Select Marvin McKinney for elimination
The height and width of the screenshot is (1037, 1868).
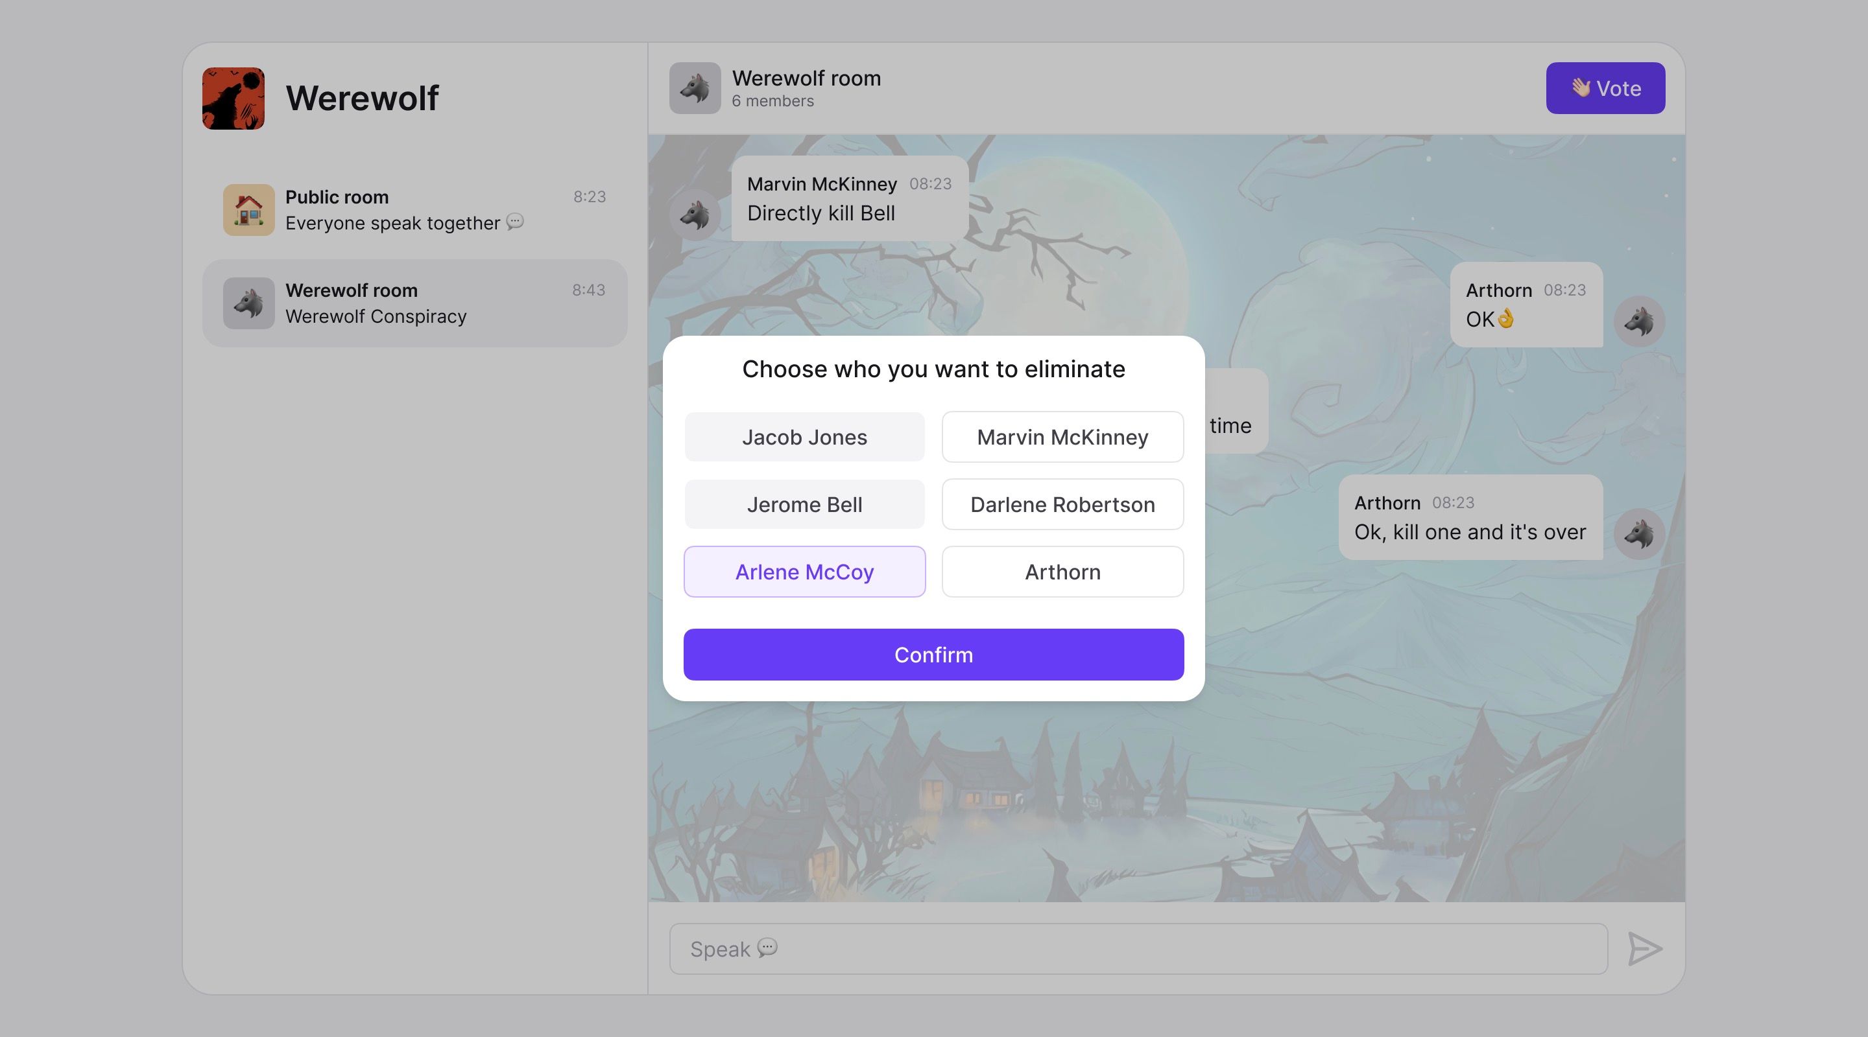point(1062,436)
